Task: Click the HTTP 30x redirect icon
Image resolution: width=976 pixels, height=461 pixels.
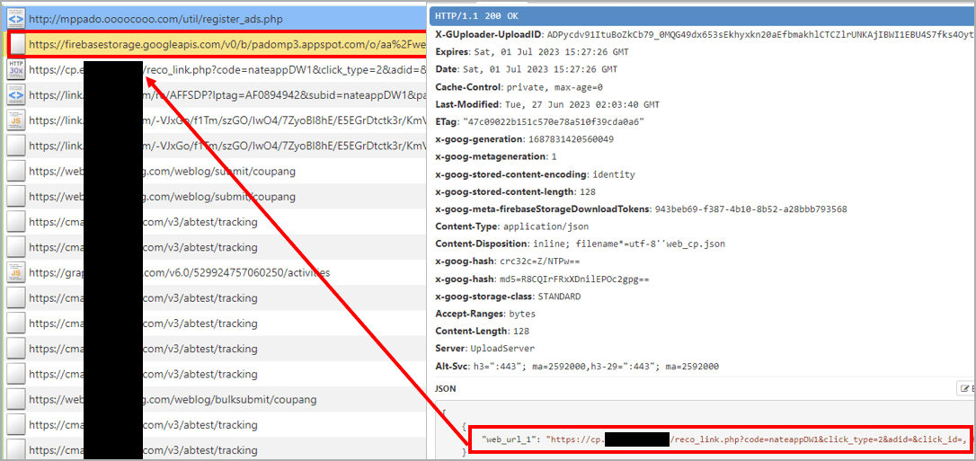Action: click(x=15, y=69)
